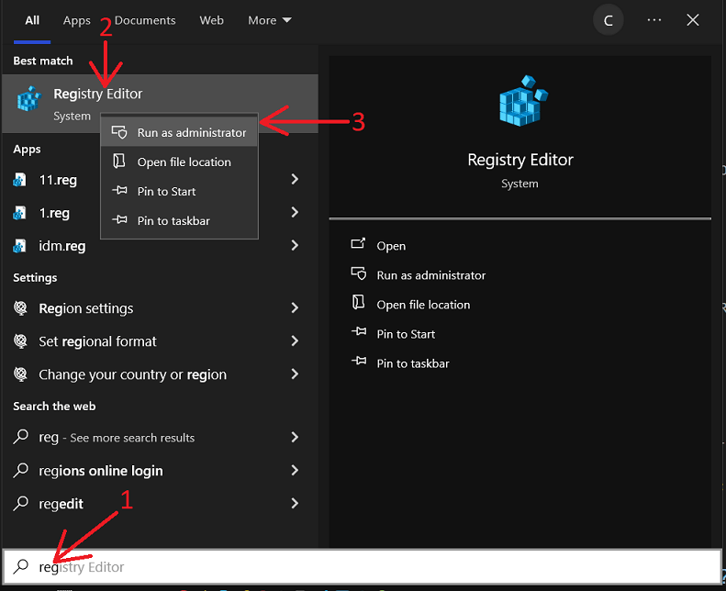The image size is (726, 591).
Task: Click the Registry Editor title in preview pane
Action: click(x=520, y=160)
